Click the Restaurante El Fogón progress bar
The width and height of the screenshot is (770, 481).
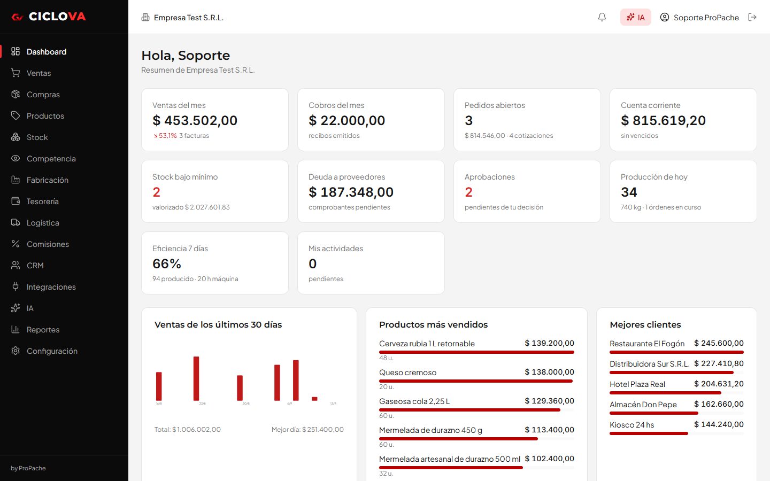676,352
